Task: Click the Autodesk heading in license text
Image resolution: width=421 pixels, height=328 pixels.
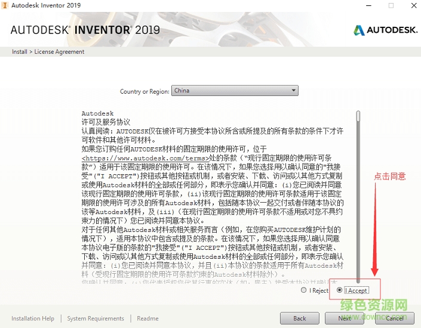Action: 97,113
